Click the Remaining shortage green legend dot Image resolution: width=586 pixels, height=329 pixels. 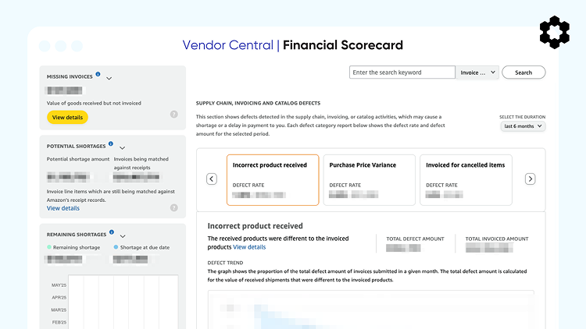49,247
